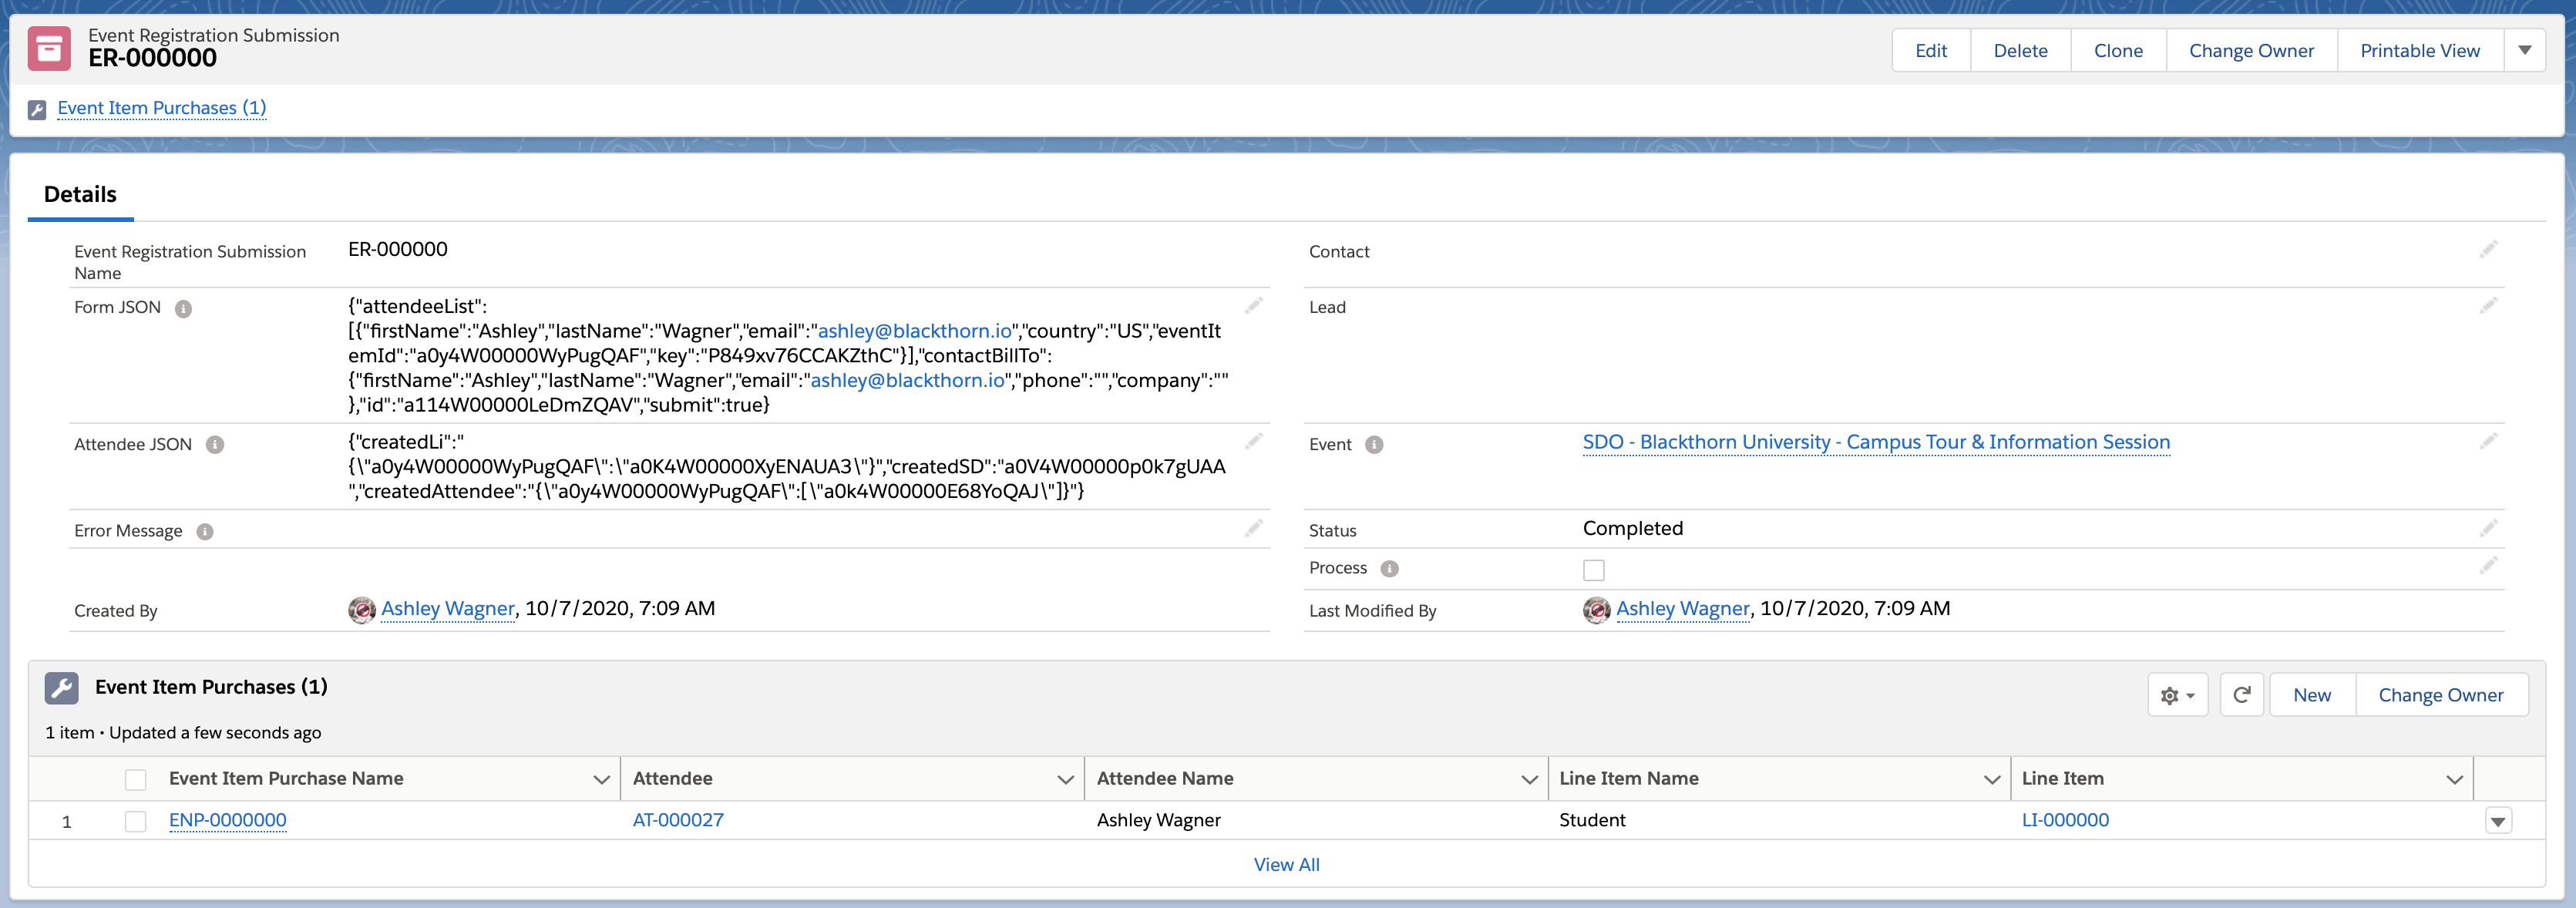Edit the Attendee JSON field pencil

[x=1254, y=442]
